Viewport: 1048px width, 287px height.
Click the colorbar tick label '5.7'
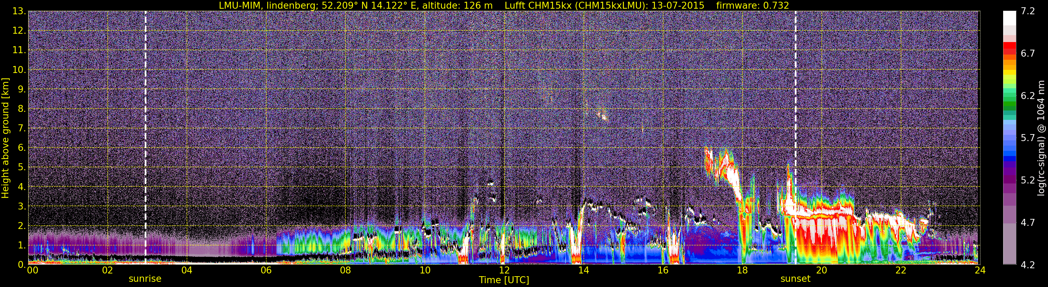pyautogui.click(x=1028, y=138)
